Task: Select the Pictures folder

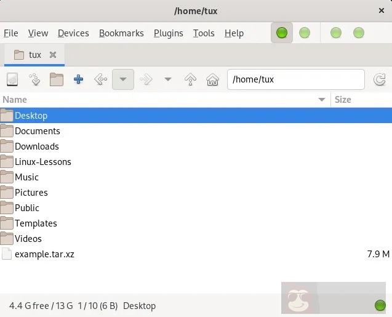Action: 196,193
